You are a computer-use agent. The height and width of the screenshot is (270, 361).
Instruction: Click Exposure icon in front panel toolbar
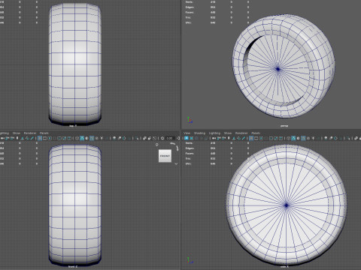point(162,138)
